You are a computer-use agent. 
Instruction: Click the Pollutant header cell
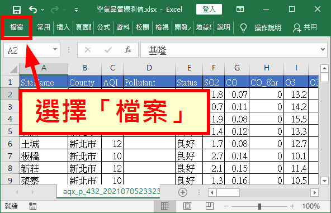(149, 82)
